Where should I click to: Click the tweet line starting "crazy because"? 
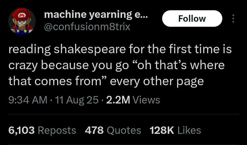(116, 66)
